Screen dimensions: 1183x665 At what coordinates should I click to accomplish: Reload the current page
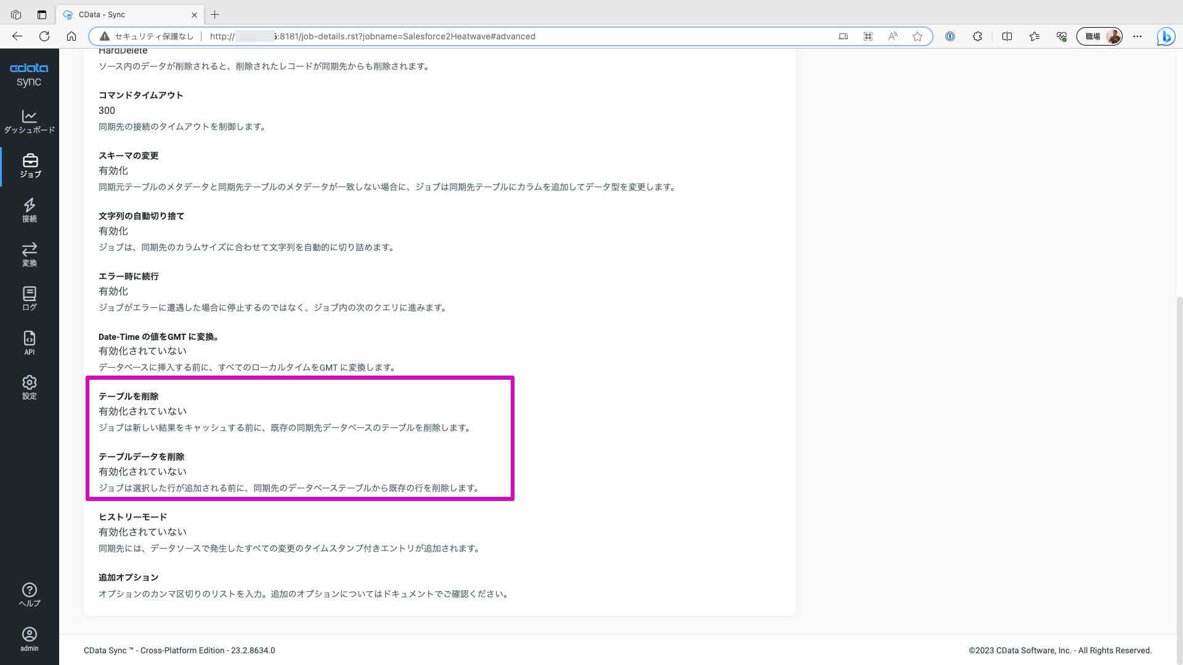pyautogui.click(x=44, y=36)
